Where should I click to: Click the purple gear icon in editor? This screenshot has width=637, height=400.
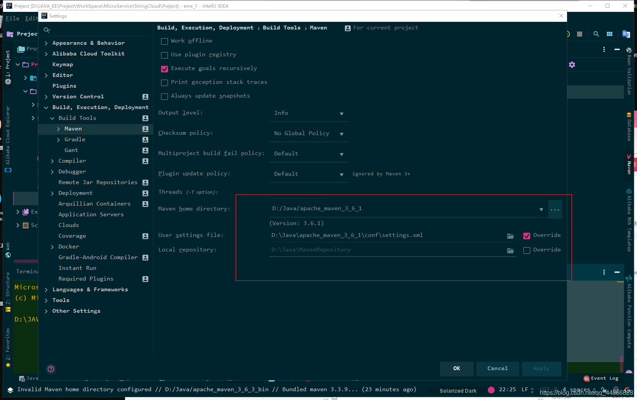coord(572,65)
